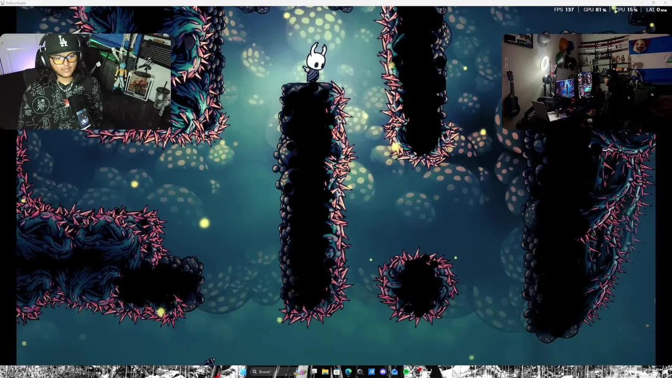Click the FPS 137 overlay readout
This screenshot has width=672, height=378.
[564, 10]
